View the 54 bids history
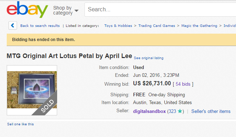 click(x=183, y=84)
